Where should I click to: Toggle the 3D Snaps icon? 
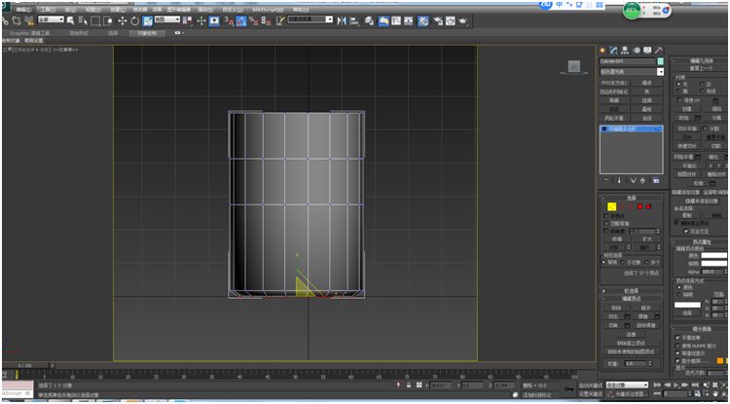point(230,20)
